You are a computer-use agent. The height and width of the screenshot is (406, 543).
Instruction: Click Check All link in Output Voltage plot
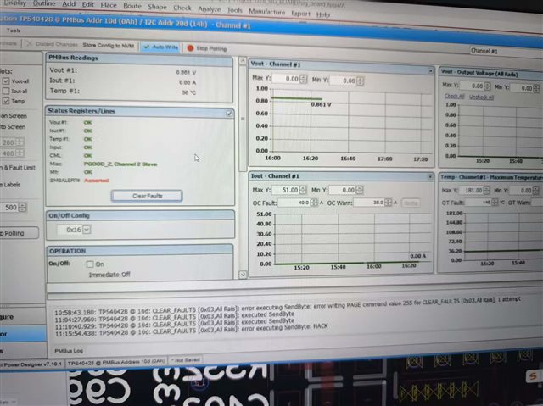[x=454, y=96]
